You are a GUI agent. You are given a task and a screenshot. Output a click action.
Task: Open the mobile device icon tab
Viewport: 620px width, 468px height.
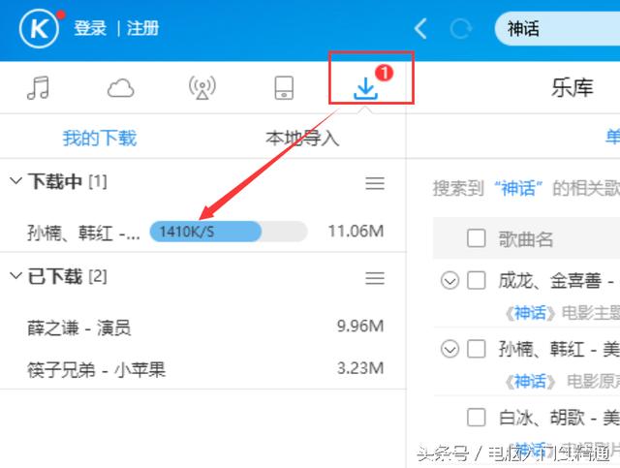pyautogui.click(x=283, y=89)
